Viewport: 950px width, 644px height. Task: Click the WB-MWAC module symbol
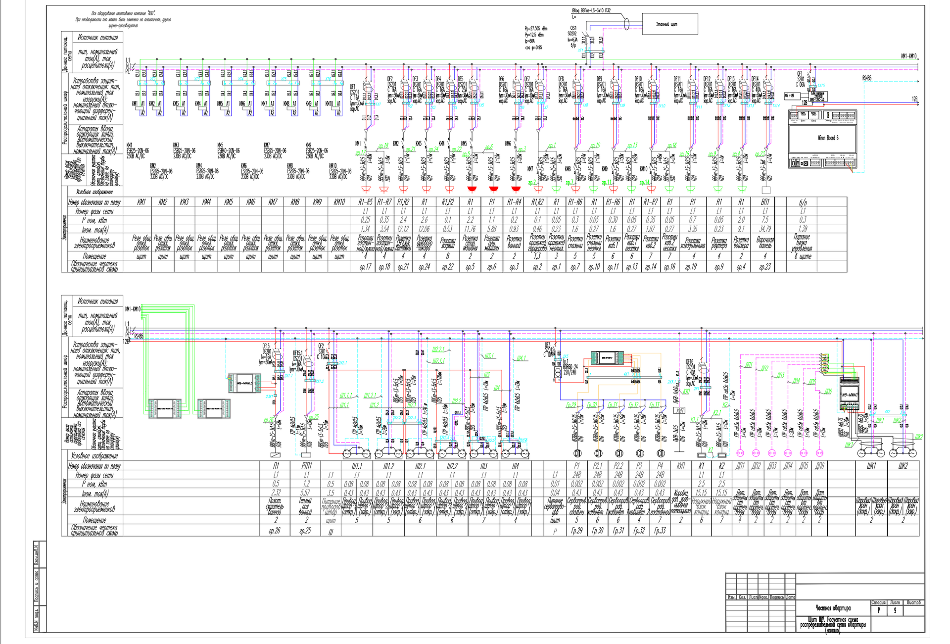point(849,395)
